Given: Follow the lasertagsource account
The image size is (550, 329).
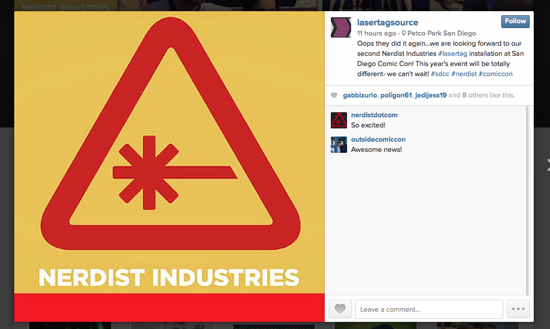Looking at the screenshot, I should coord(515,21).
